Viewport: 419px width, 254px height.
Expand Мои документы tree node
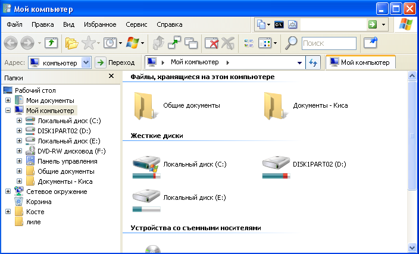tap(8, 101)
